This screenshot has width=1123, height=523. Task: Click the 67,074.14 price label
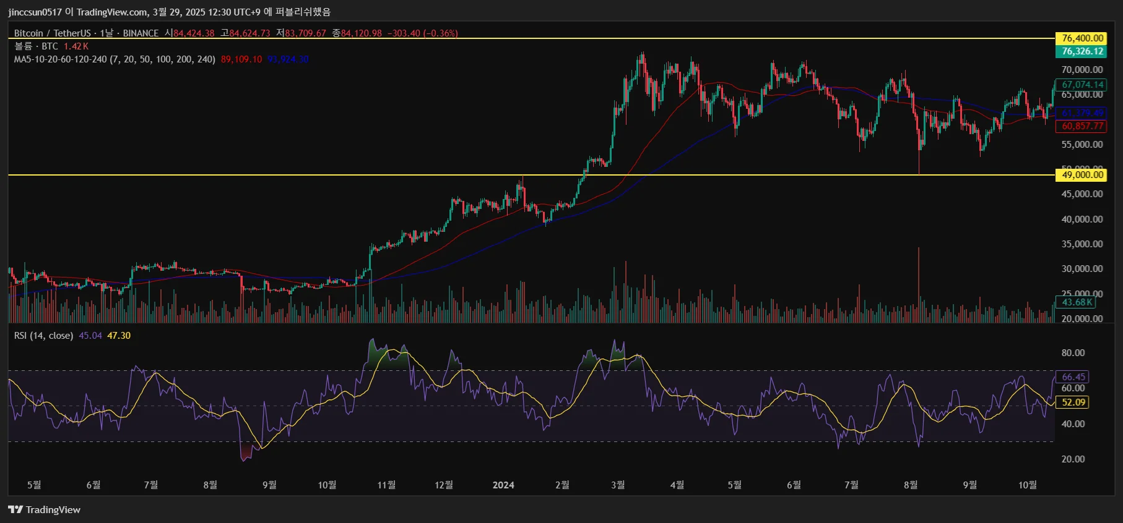coord(1081,85)
